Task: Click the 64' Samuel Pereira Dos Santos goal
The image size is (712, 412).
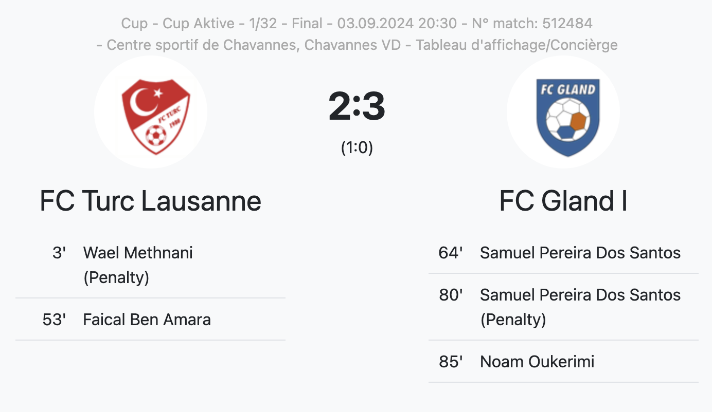Action: point(563,252)
